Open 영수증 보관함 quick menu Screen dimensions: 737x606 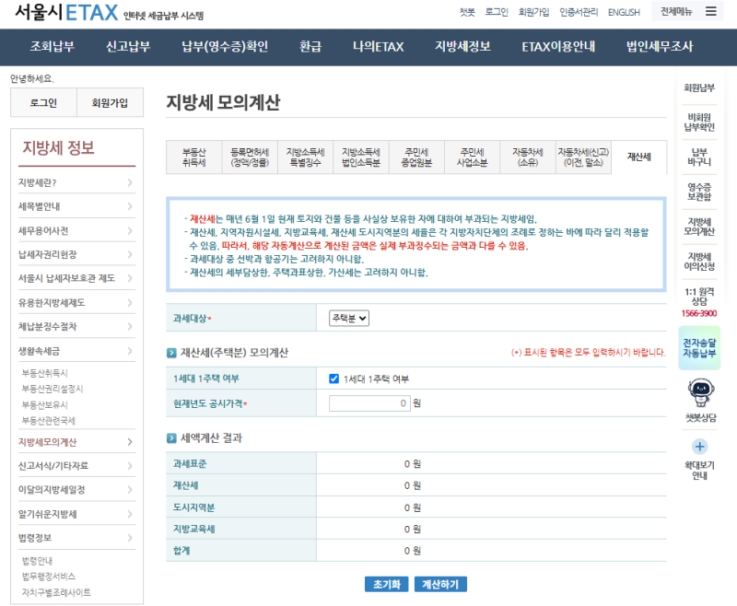[699, 192]
